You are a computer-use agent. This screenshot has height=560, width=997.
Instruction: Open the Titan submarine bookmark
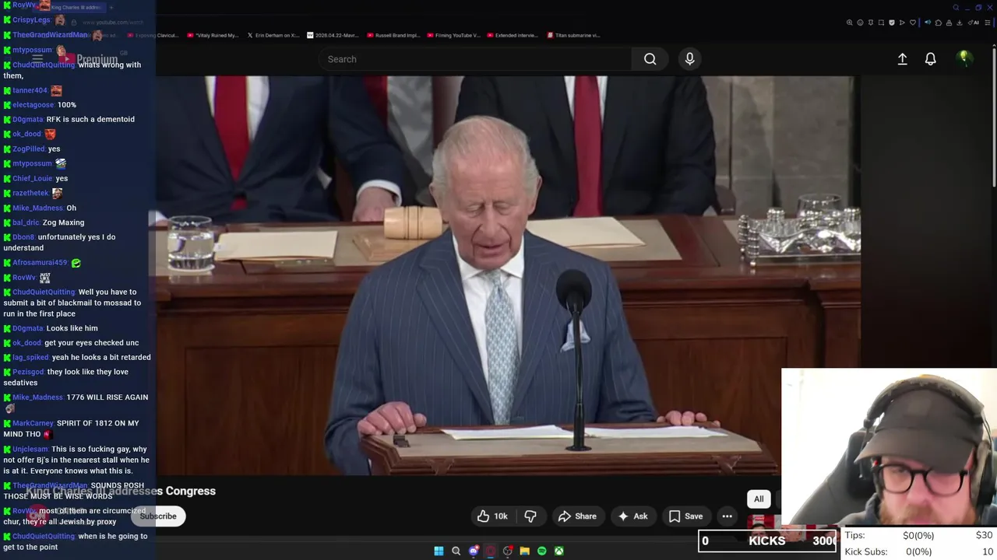(574, 35)
